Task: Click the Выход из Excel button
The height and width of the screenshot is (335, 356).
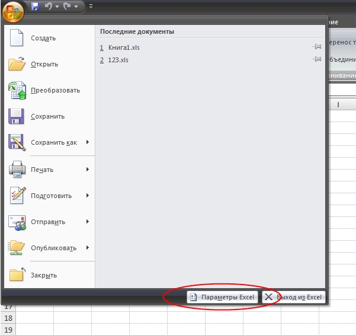Action: coord(294,297)
